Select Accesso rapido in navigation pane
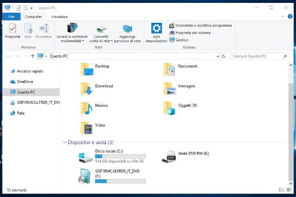Screen dimensions: 296x197 pos(30,71)
